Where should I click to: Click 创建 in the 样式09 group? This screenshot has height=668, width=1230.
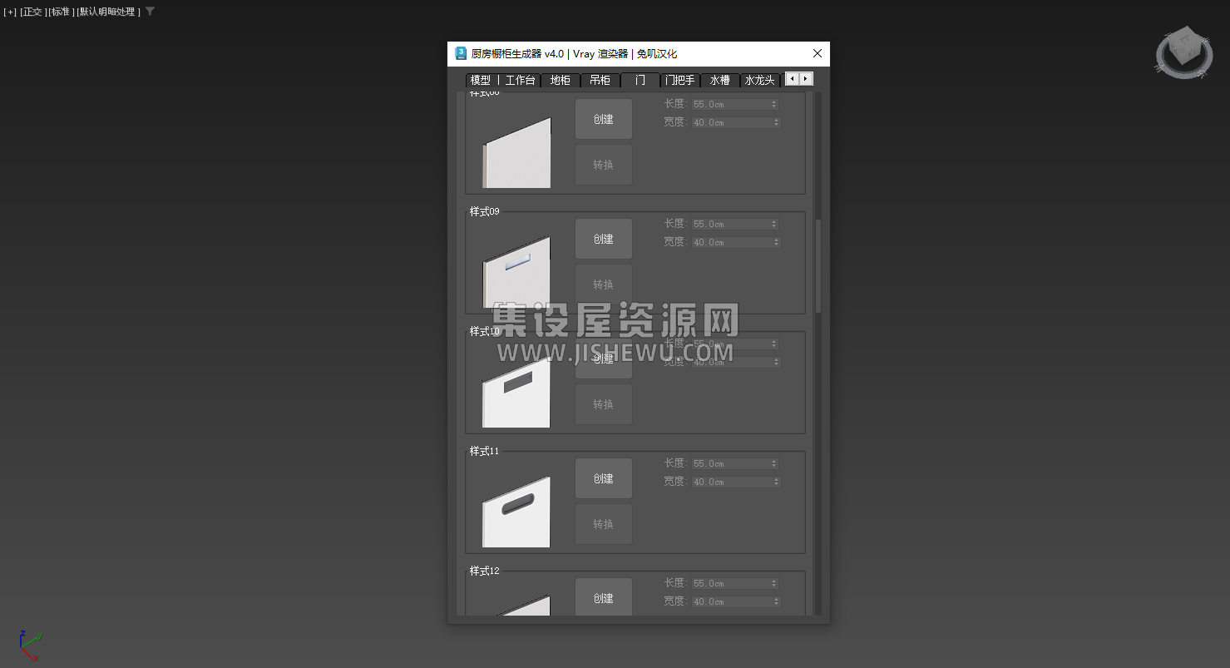click(x=604, y=239)
